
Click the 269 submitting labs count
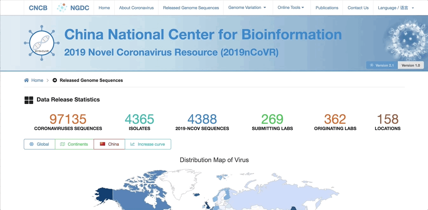(x=272, y=119)
